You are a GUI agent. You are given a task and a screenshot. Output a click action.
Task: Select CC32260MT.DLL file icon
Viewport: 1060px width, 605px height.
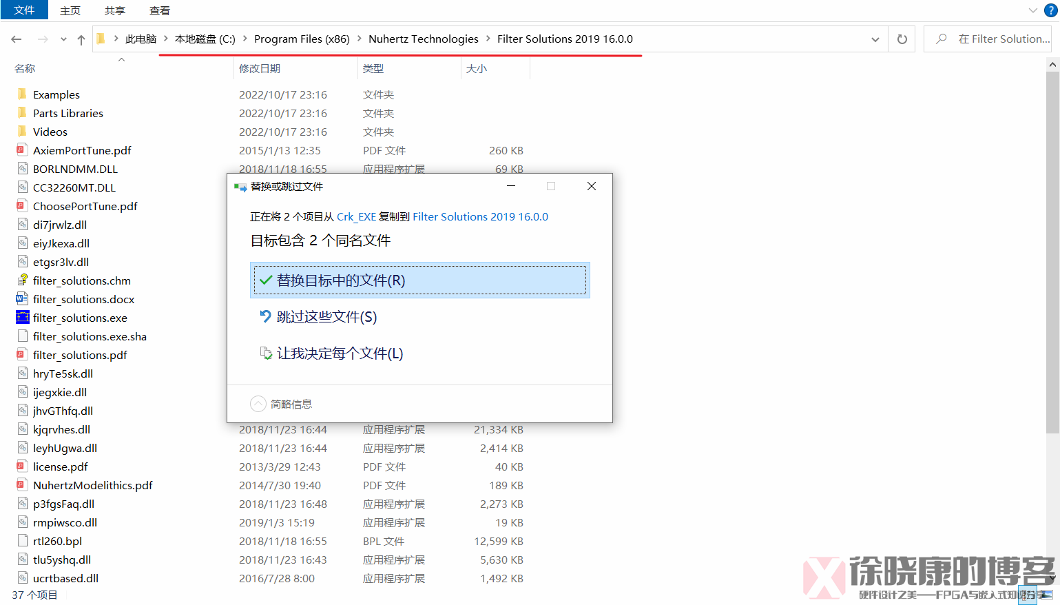point(22,187)
